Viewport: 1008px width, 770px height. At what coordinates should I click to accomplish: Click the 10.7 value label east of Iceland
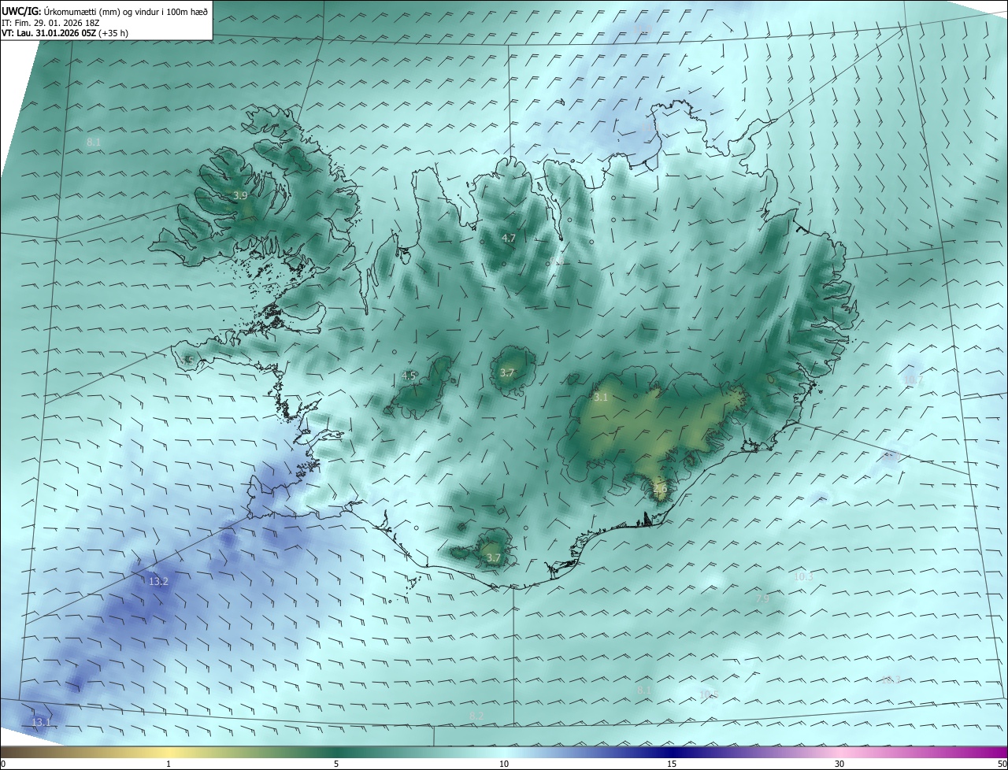point(913,379)
